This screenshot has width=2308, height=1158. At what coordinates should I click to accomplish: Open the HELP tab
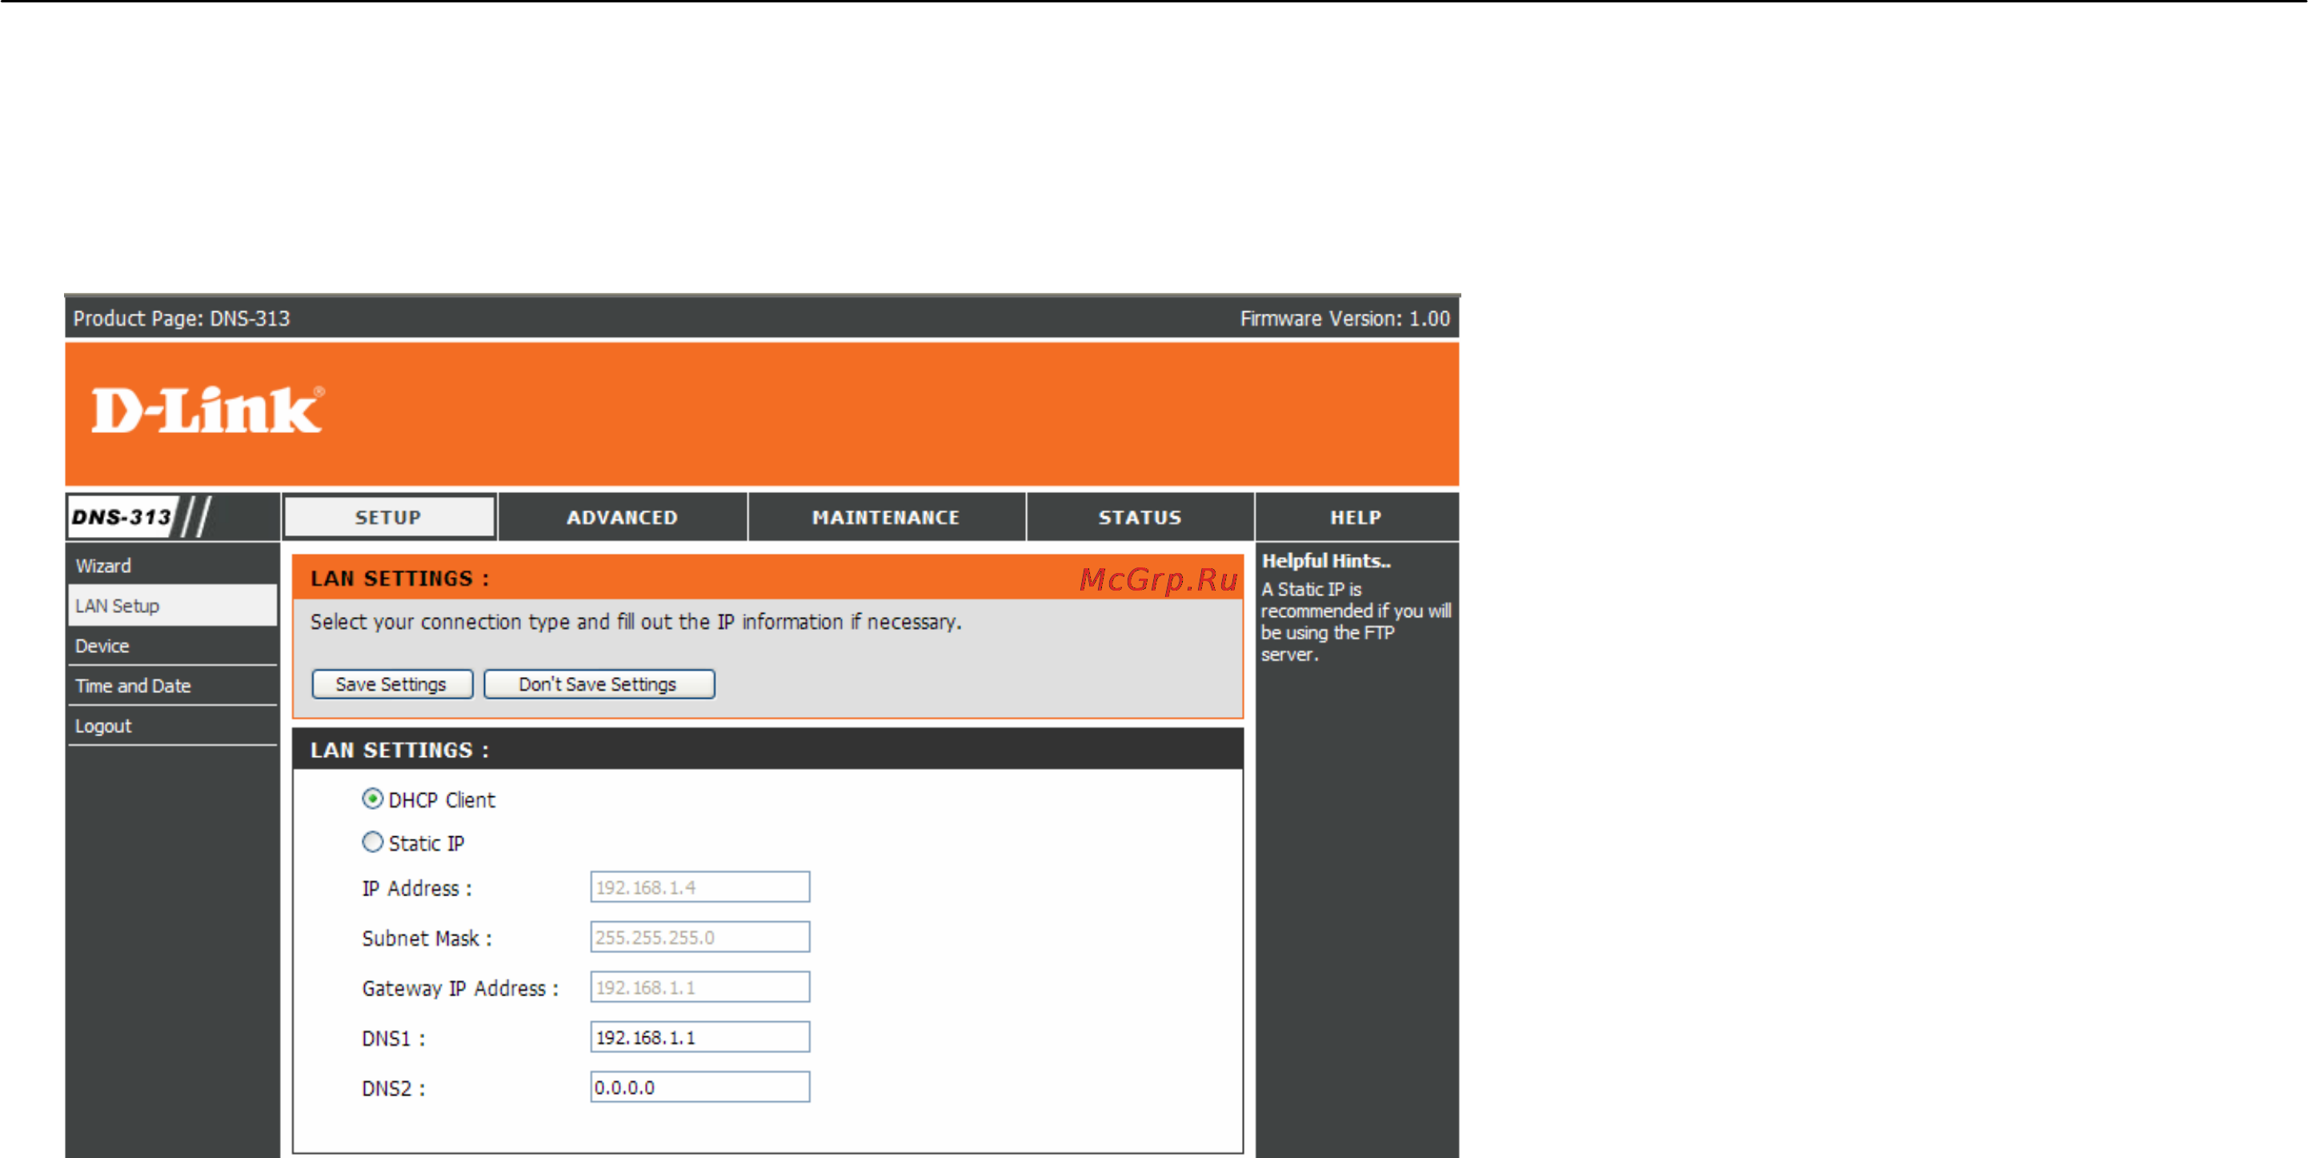coord(1356,517)
